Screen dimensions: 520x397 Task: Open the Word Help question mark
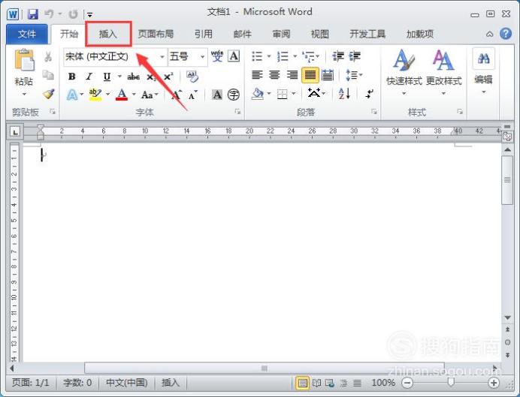[506, 34]
